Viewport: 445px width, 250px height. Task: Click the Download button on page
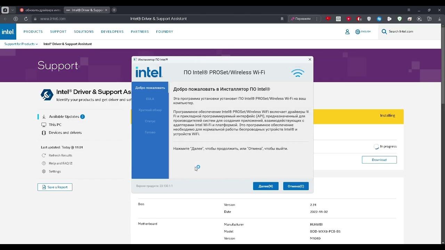point(379,160)
